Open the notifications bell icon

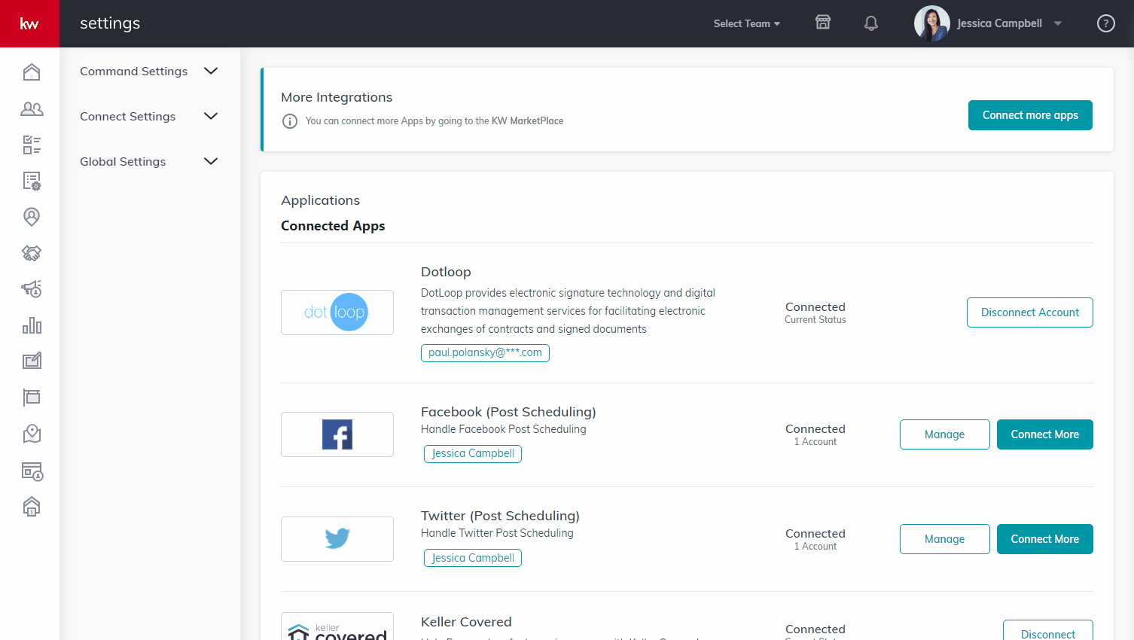pos(871,23)
